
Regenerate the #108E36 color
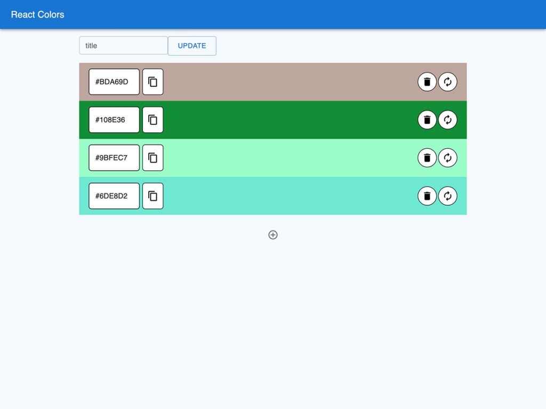[x=447, y=120]
